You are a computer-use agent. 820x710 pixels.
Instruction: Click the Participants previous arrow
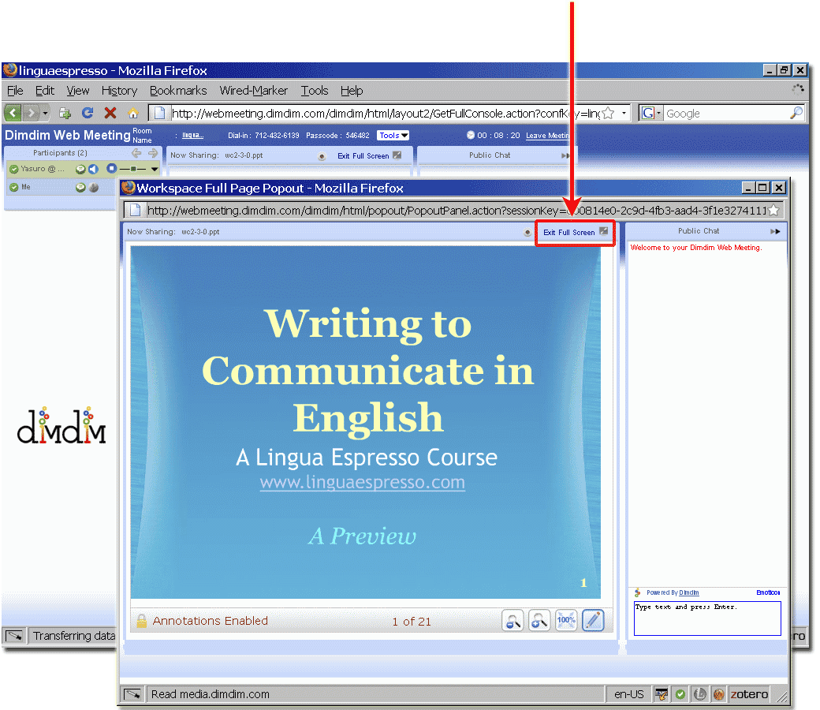pyautogui.click(x=136, y=153)
